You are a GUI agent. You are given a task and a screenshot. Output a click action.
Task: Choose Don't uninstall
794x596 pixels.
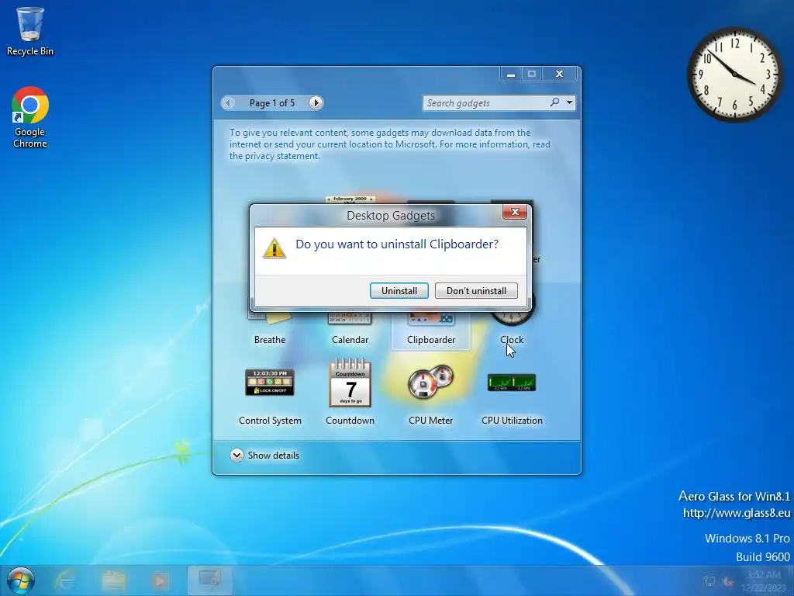tap(476, 290)
